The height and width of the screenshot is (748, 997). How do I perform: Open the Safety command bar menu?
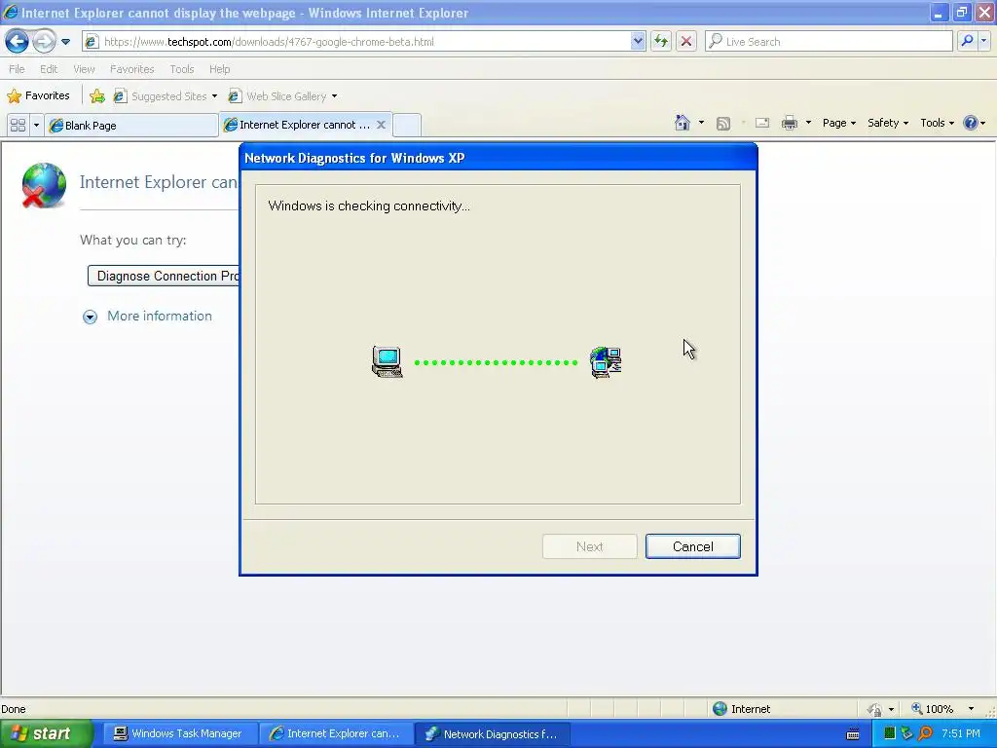[888, 123]
